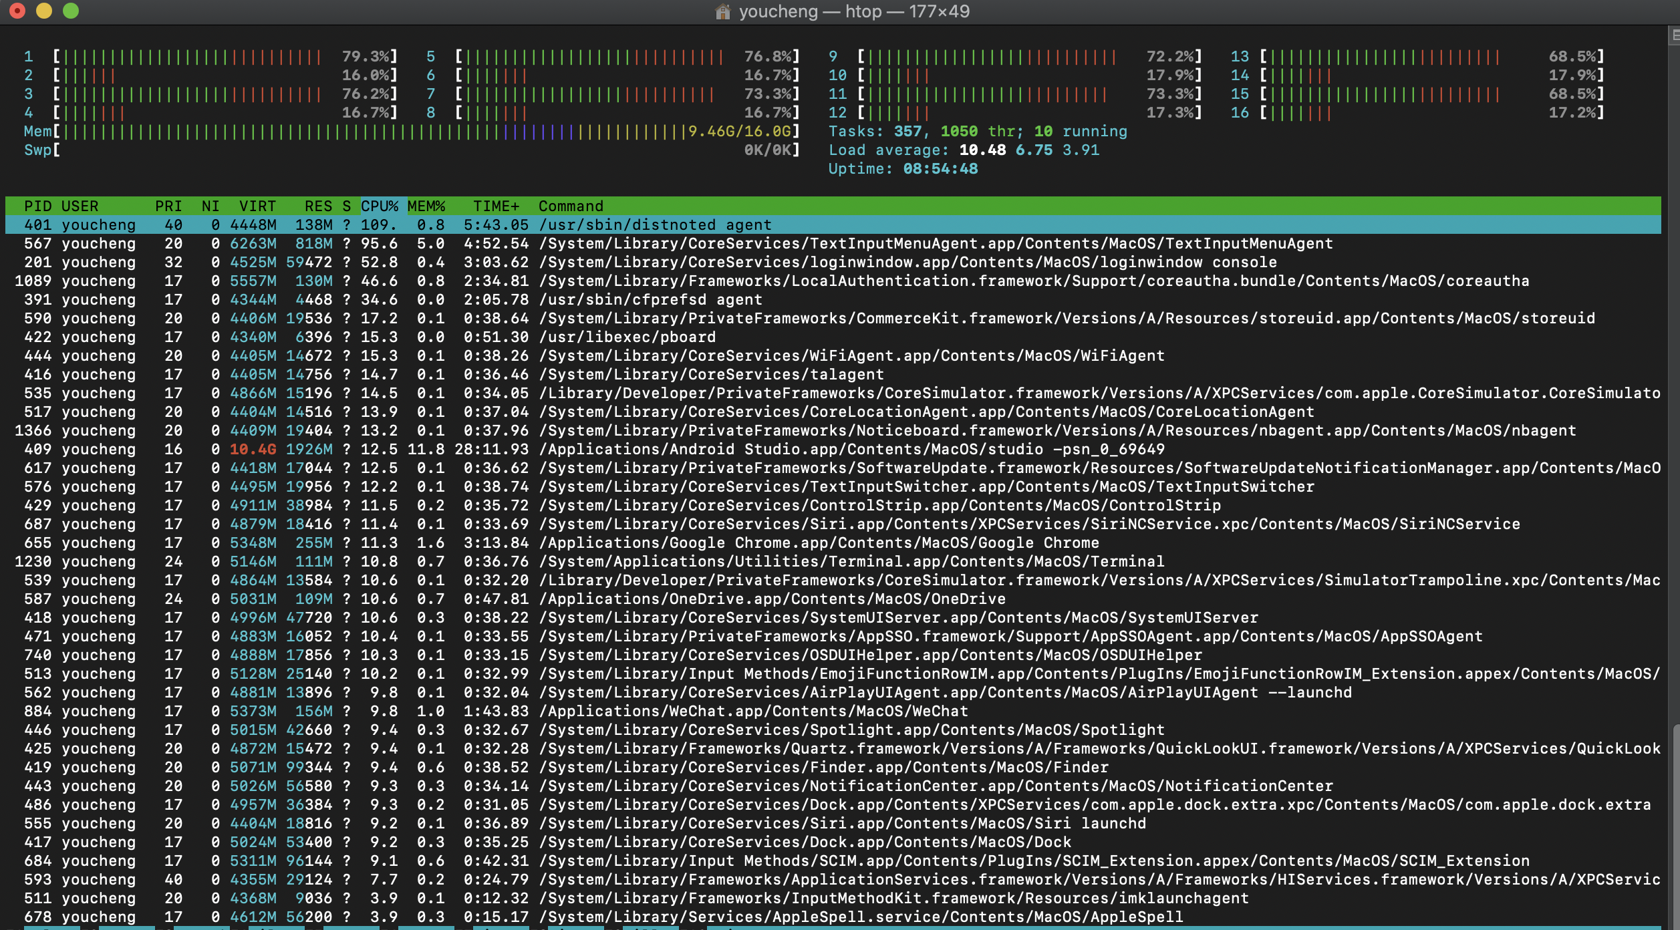Image resolution: width=1680 pixels, height=930 pixels.
Task: Sort processes by PID column header
Action: [x=37, y=206]
